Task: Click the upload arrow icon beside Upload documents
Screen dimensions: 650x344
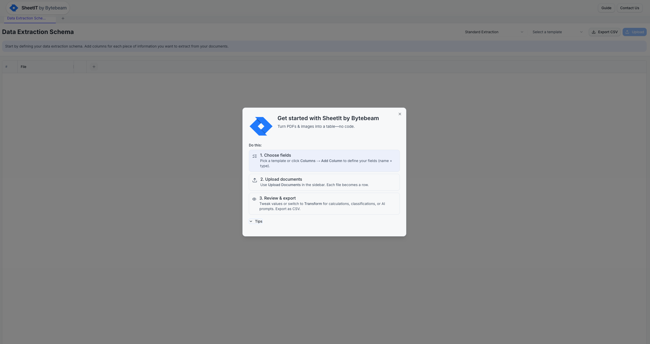Action: tap(254, 180)
